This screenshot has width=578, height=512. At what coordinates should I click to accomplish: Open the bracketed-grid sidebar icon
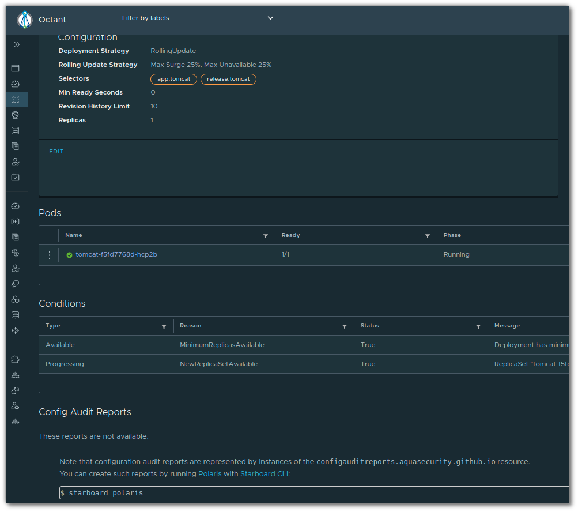point(15,221)
